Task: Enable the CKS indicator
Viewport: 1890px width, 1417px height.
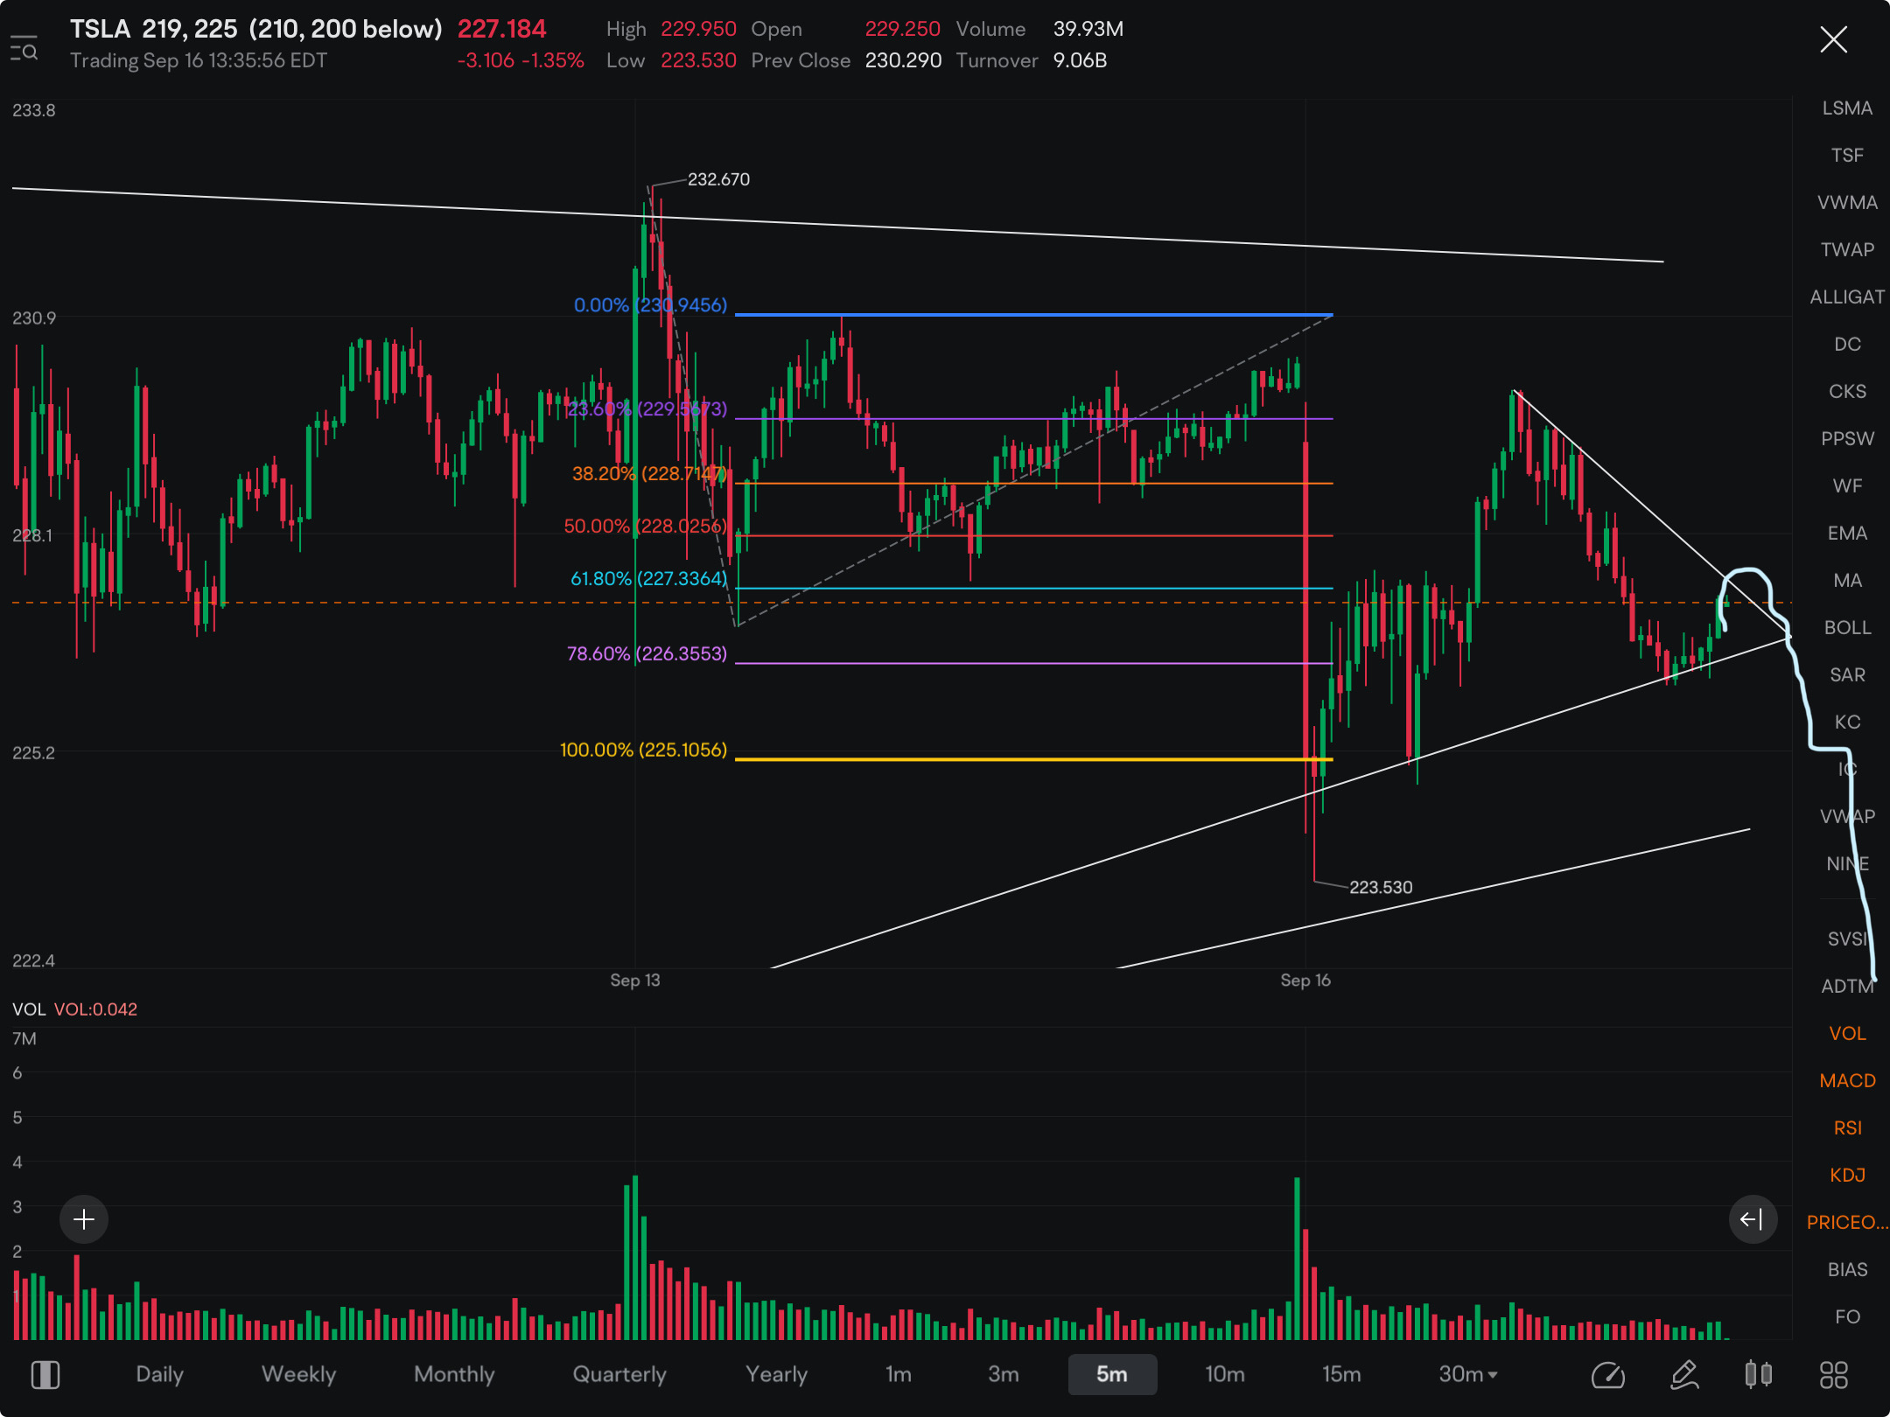Action: (x=1847, y=392)
